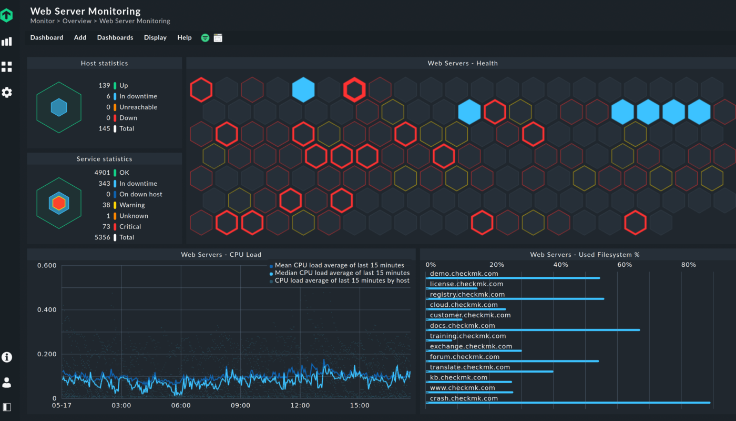736x421 pixels.
Task: Click the Median CPU load legend entry
Action: [342, 273]
